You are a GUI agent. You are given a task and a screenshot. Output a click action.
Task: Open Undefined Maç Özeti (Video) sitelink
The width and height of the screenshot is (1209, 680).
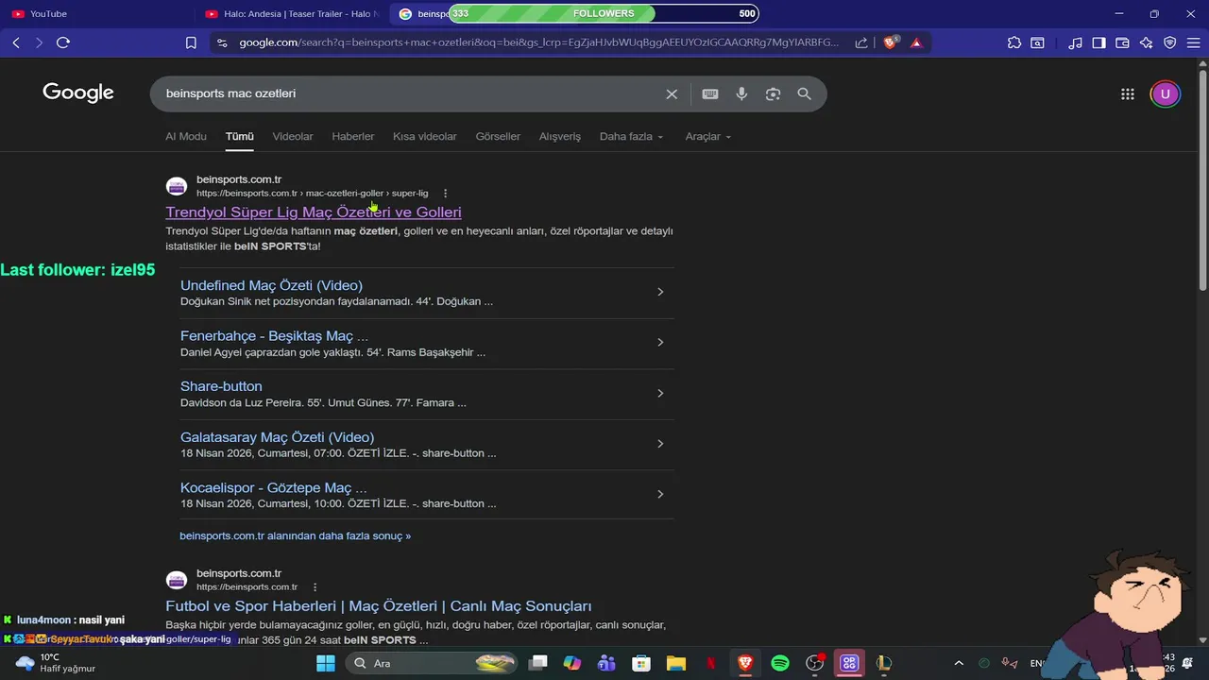tap(271, 285)
